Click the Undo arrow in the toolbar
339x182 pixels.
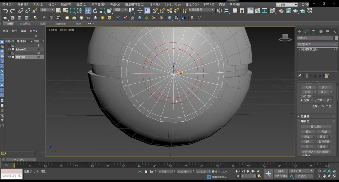(x=5, y=11)
